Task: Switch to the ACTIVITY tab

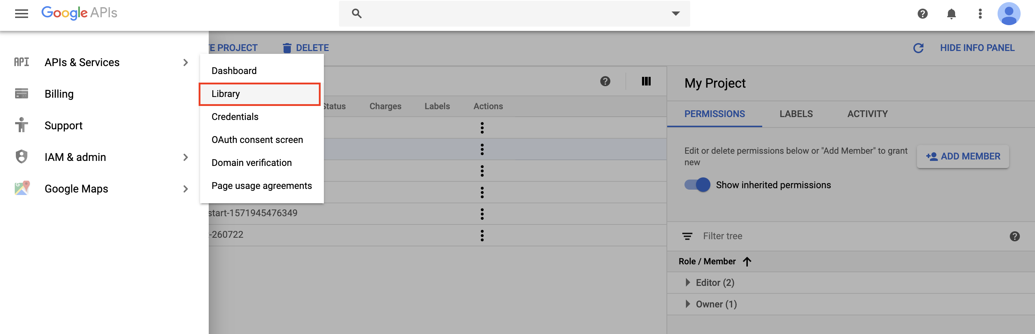Action: coord(867,114)
